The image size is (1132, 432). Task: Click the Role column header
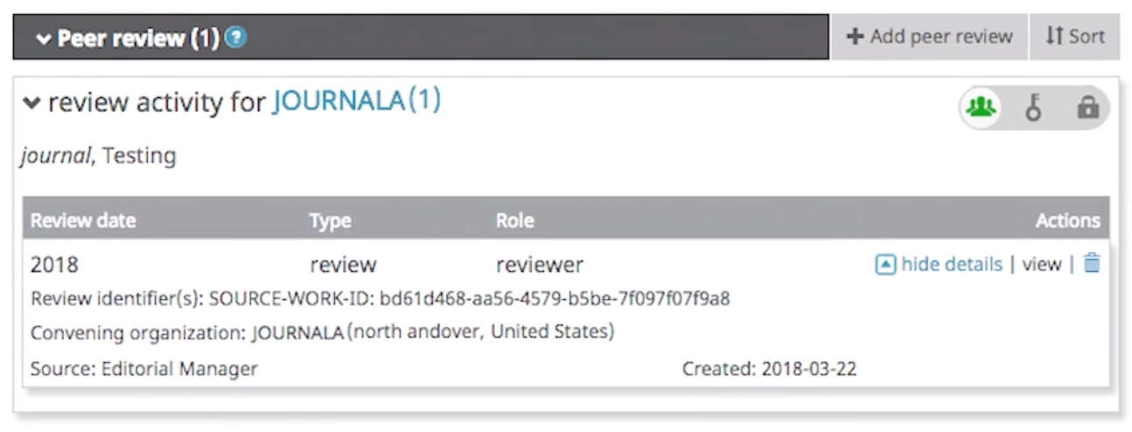(x=514, y=220)
